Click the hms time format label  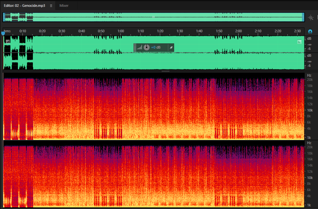coord(7,31)
